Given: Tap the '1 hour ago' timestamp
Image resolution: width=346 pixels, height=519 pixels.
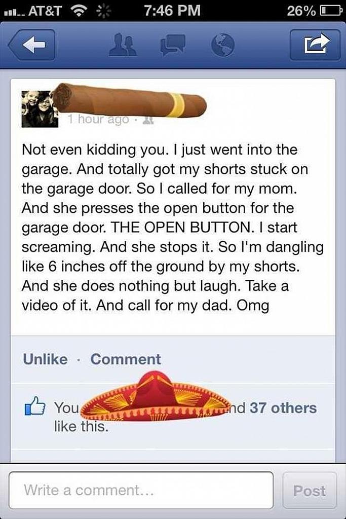Looking at the screenshot, I should pyautogui.click(x=99, y=119).
